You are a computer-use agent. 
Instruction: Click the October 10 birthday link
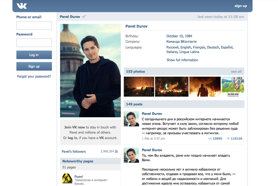pos(174,36)
